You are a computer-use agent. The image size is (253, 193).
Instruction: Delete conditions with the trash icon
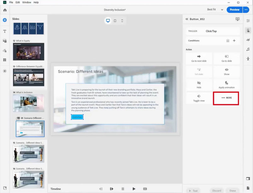[x=228, y=41]
